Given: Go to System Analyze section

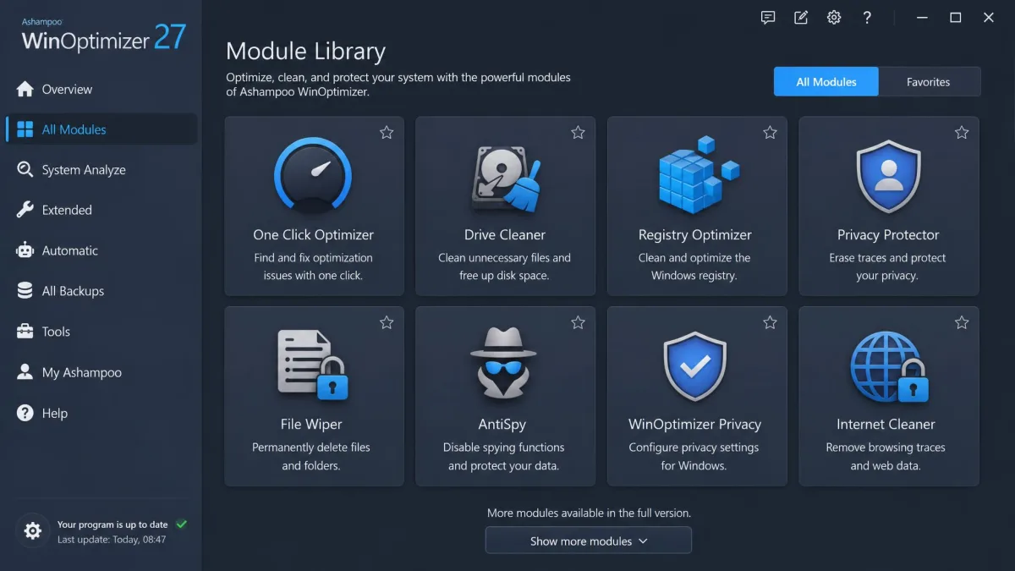Looking at the screenshot, I should 101,170.
